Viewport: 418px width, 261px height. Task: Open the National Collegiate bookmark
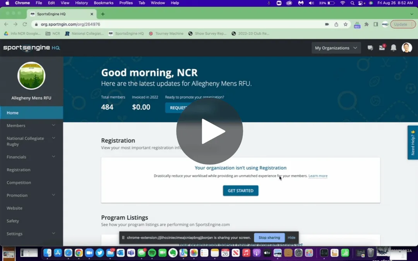(84, 34)
